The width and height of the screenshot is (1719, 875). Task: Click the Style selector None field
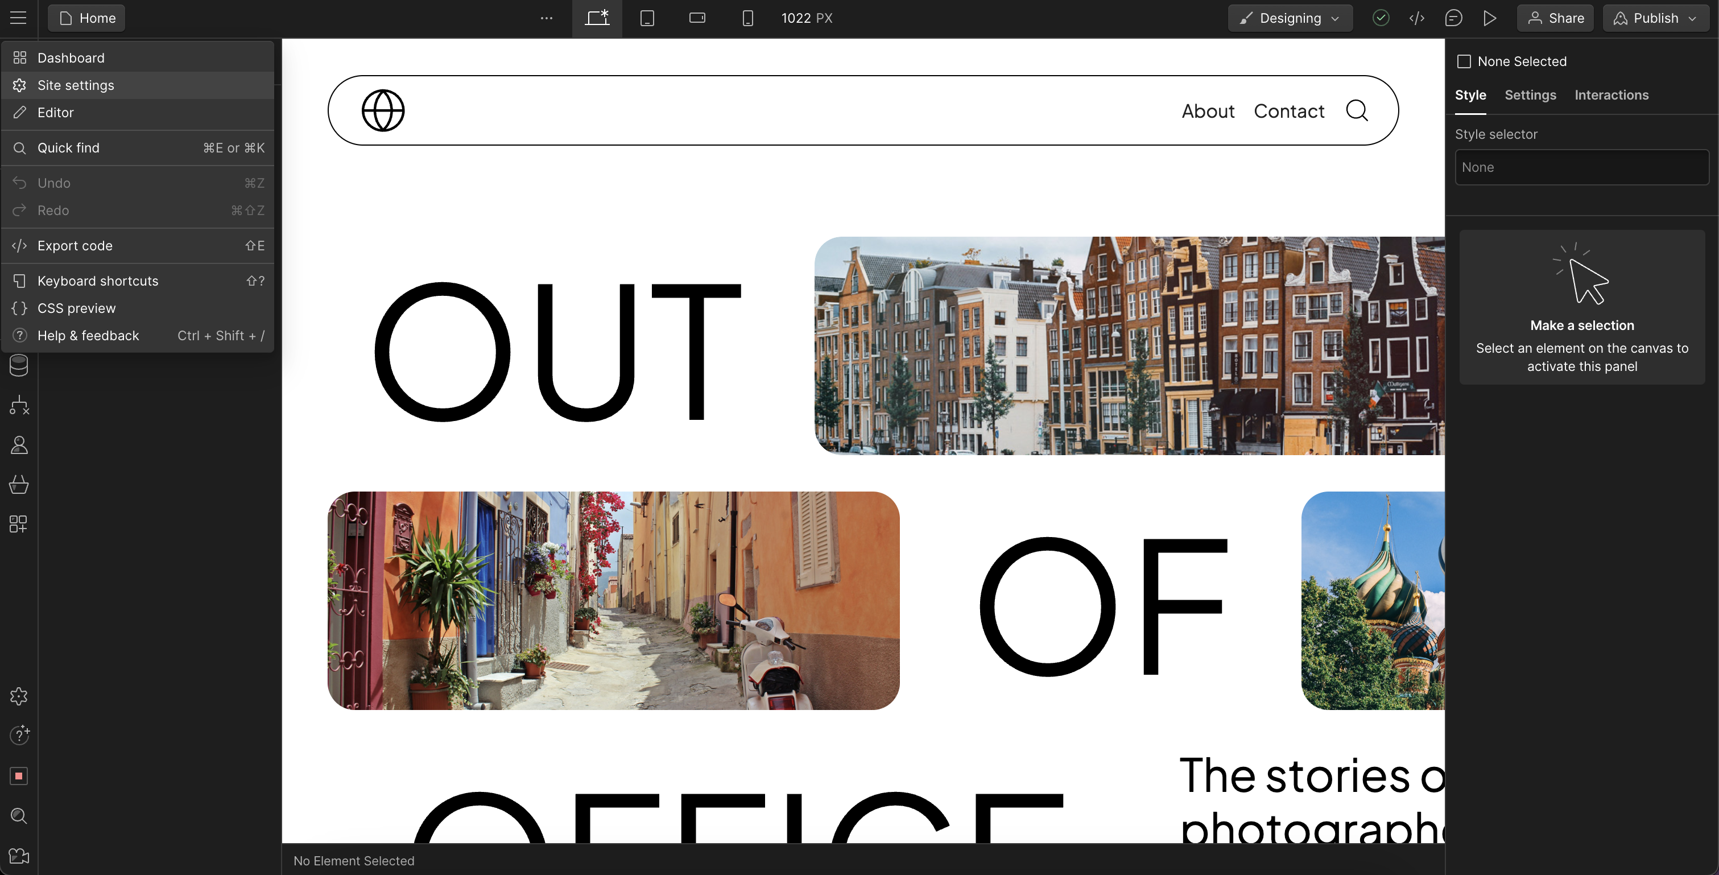tap(1581, 167)
